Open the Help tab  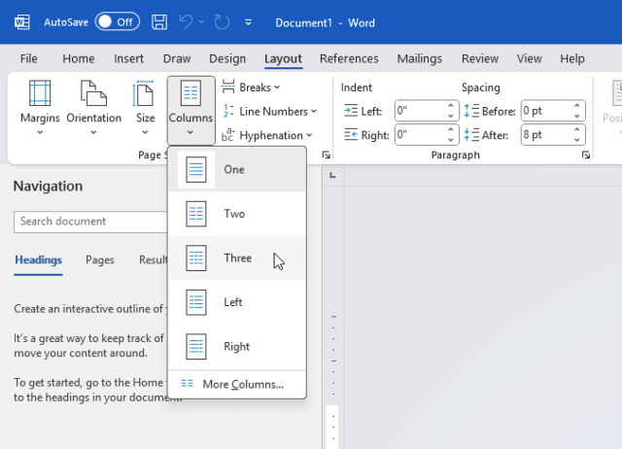572,58
